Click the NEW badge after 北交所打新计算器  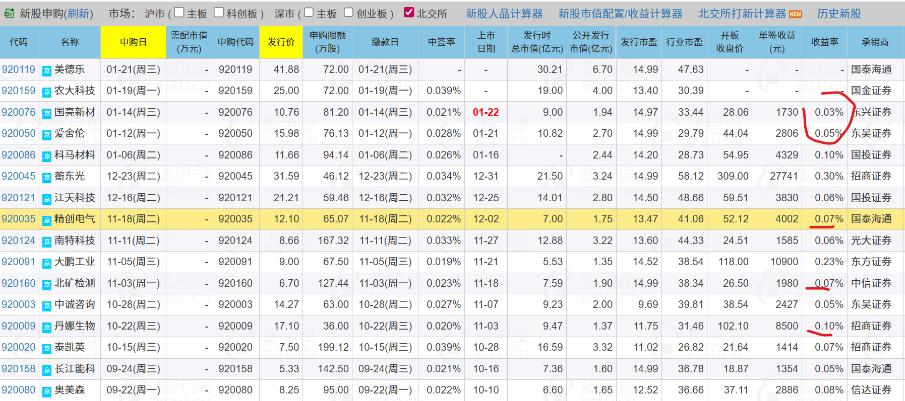[795, 14]
